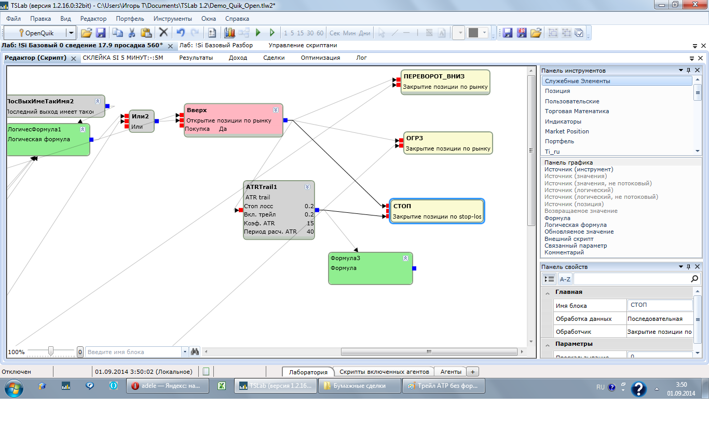
Task: Select Индикаторы category in tools panel
Action: point(563,121)
